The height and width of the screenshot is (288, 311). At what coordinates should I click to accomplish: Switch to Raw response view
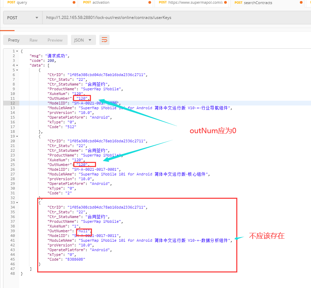[33, 40]
